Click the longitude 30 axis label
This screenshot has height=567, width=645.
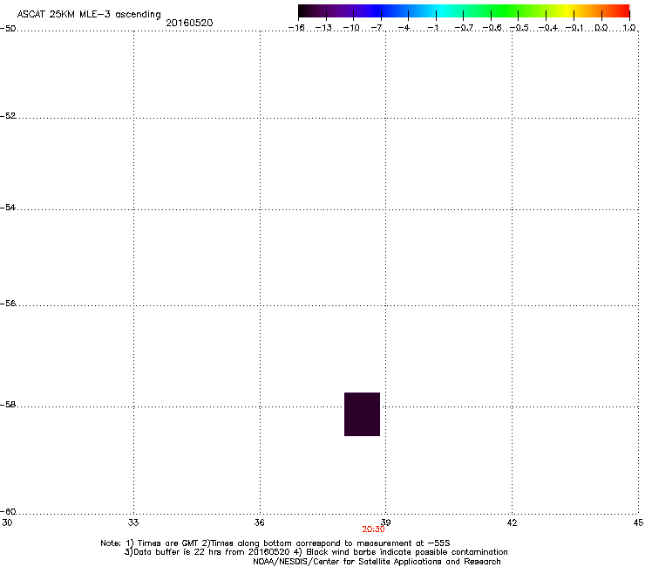[x=7, y=523]
